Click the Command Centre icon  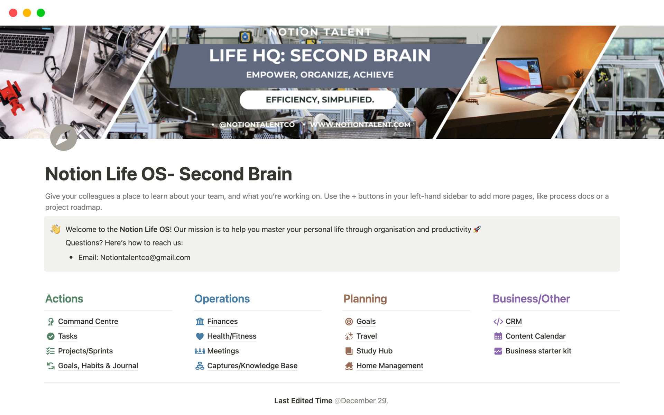pos(50,322)
